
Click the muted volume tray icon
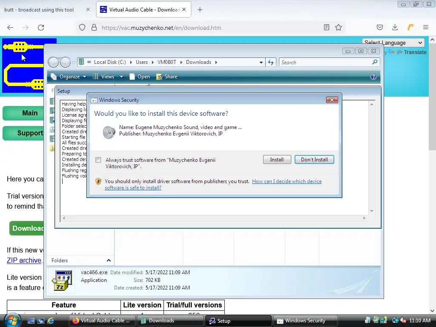click(403, 320)
